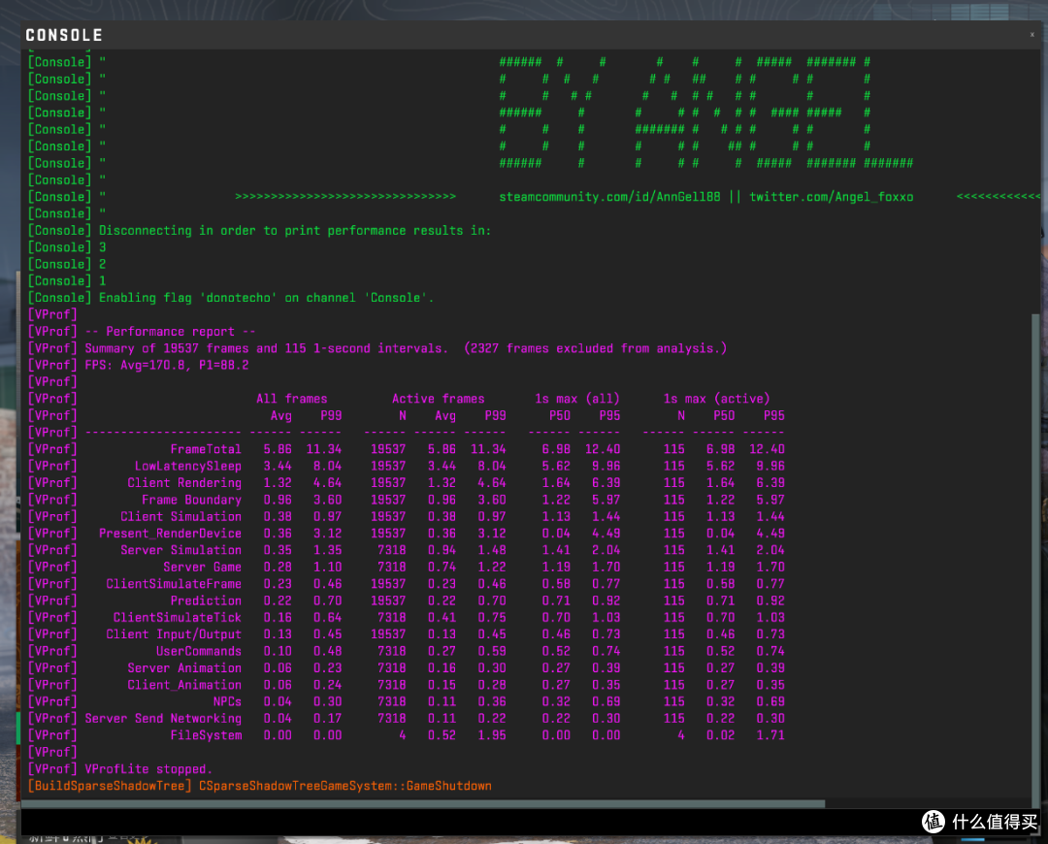
Task: Click the Server Simulation row label
Action: coord(180,550)
